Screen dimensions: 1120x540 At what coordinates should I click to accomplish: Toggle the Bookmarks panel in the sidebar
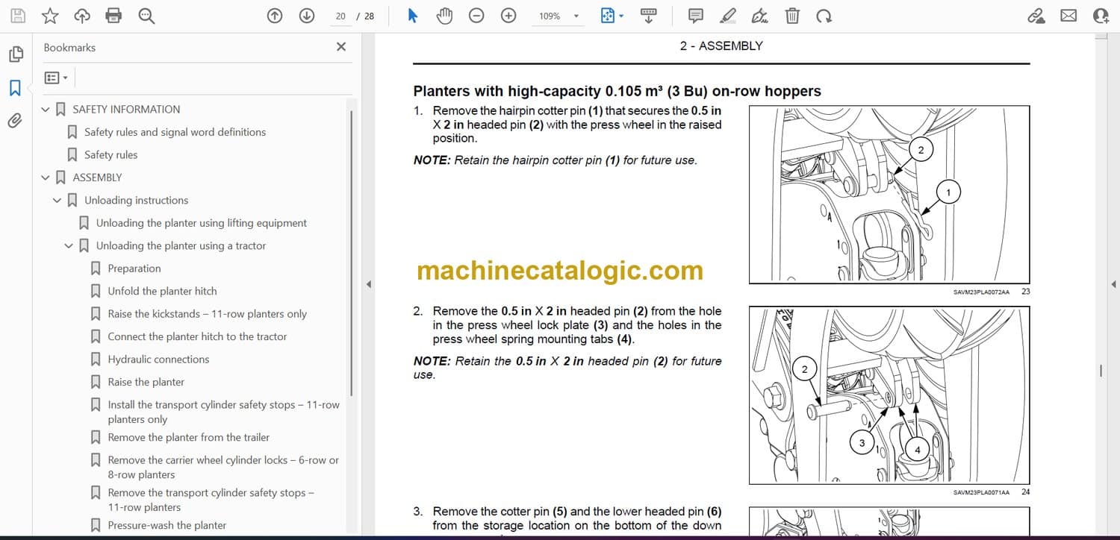coord(15,88)
